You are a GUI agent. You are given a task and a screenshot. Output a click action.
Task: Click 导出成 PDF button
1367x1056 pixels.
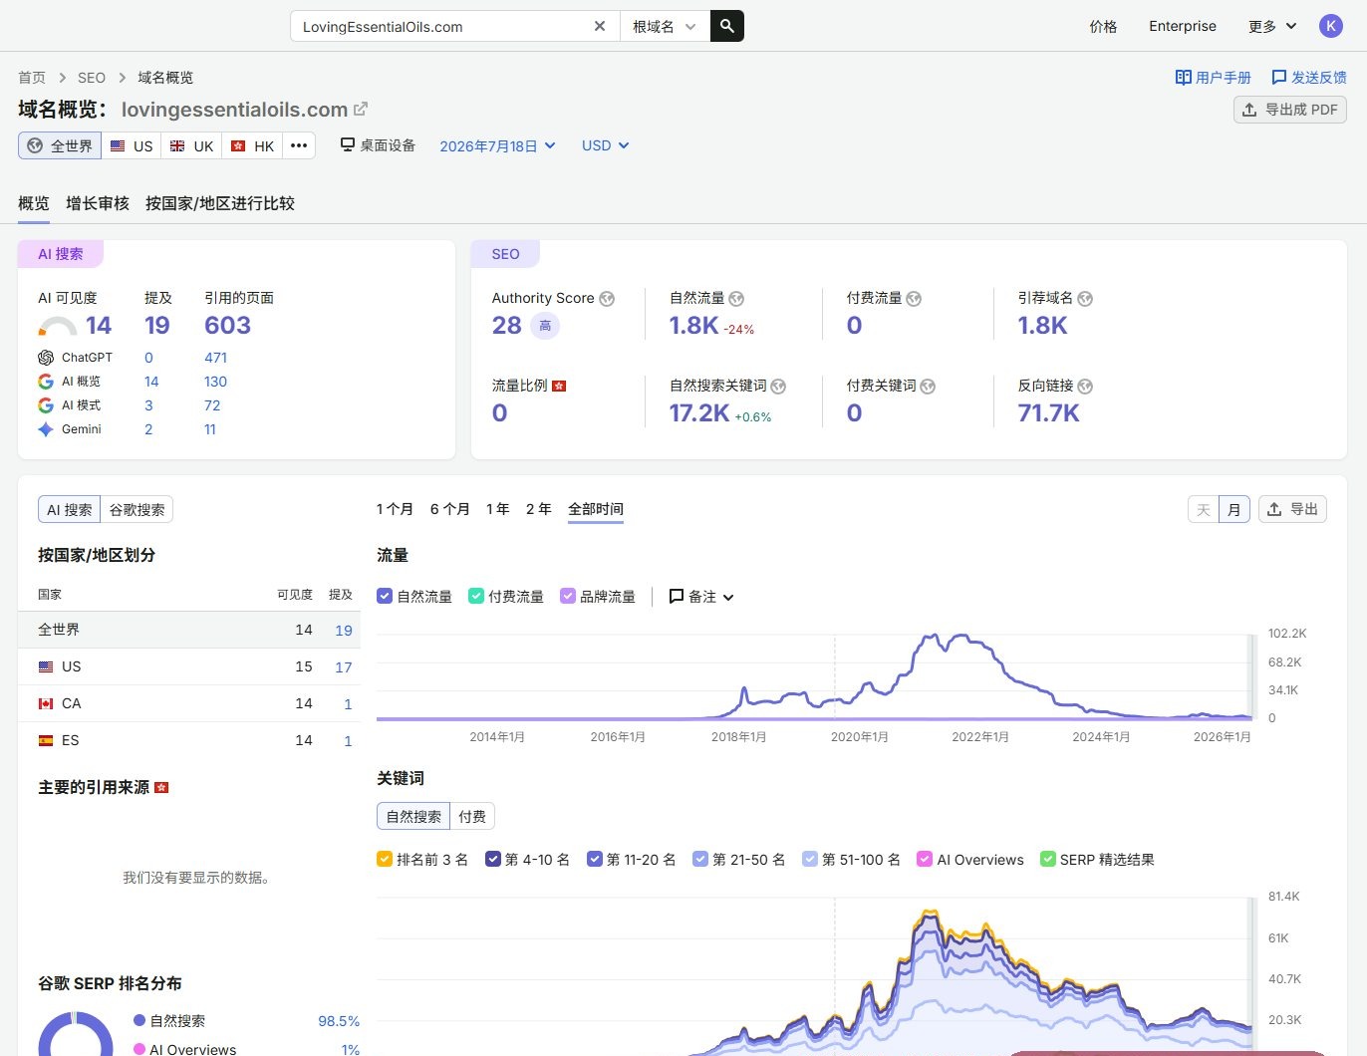coord(1290,110)
